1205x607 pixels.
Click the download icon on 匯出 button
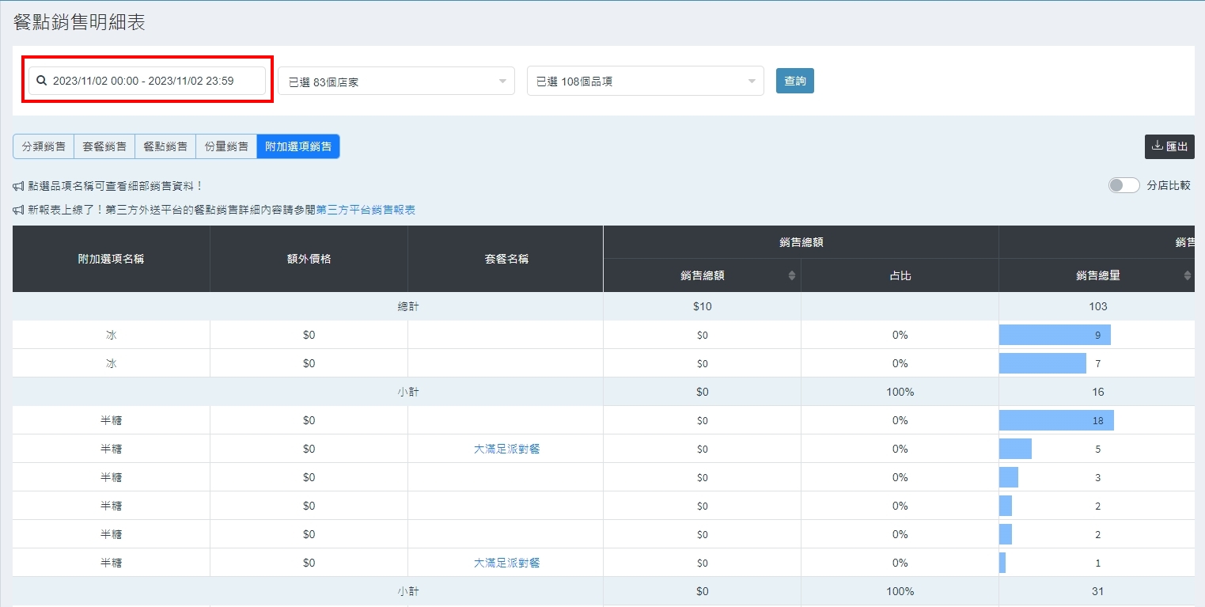pyautogui.click(x=1157, y=146)
